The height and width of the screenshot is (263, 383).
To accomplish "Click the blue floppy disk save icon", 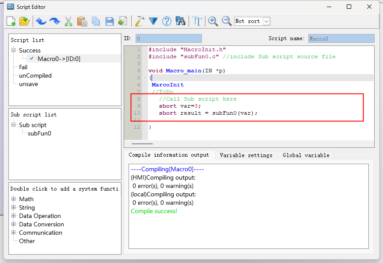I will pyautogui.click(x=109, y=21).
